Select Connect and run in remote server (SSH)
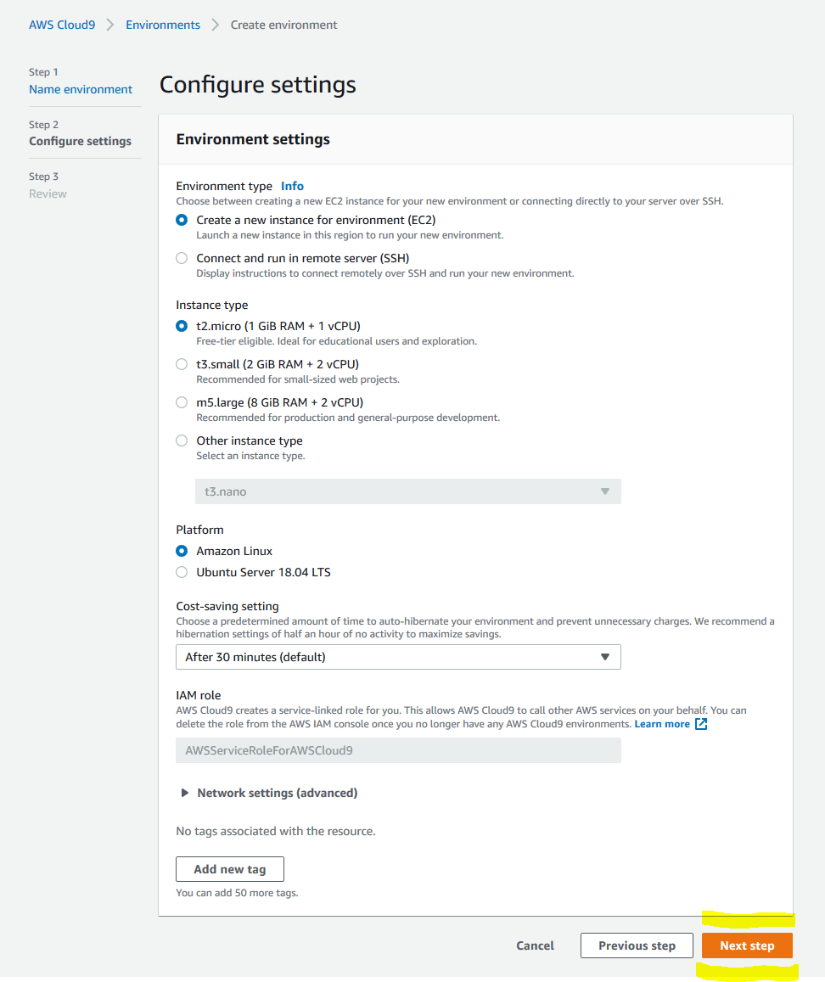This screenshot has height=982, width=825. pyautogui.click(x=182, y=258)
